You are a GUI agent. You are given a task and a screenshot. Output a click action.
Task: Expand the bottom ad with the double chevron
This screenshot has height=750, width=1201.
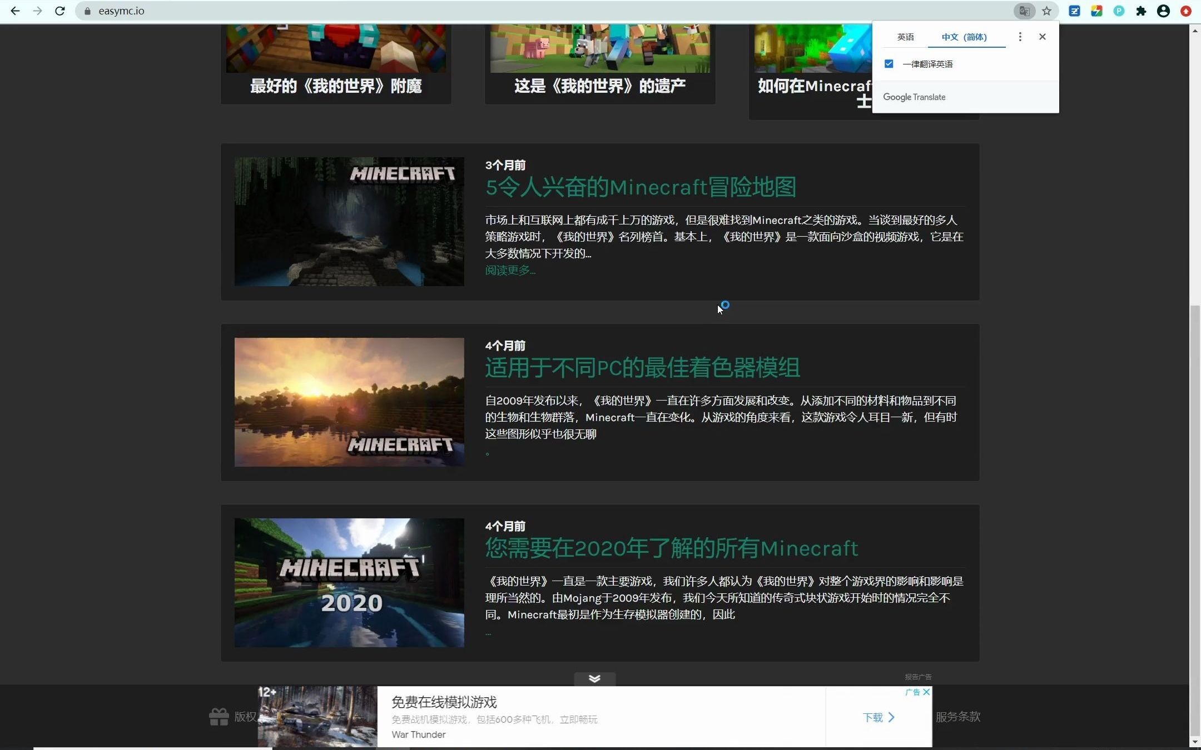pyautogui.click(x=594, y=678)
